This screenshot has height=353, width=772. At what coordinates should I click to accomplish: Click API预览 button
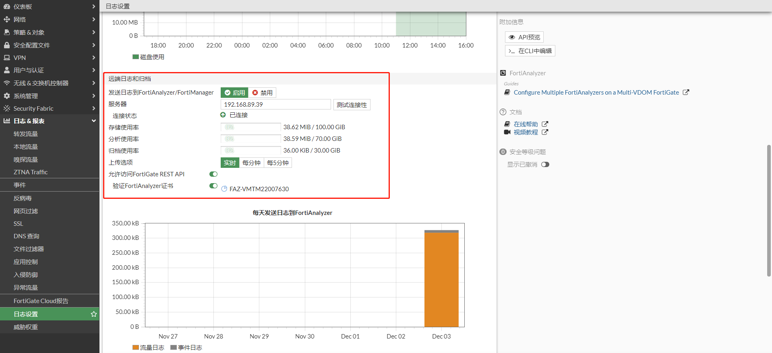tap(524, 37)
